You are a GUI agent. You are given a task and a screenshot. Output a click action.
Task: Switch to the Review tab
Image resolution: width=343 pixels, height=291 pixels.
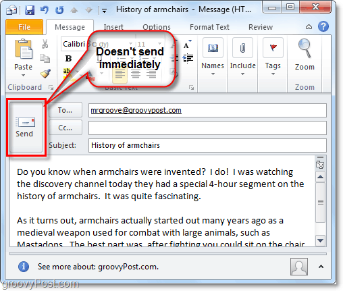pyautogui.click(x=261, y=27)
